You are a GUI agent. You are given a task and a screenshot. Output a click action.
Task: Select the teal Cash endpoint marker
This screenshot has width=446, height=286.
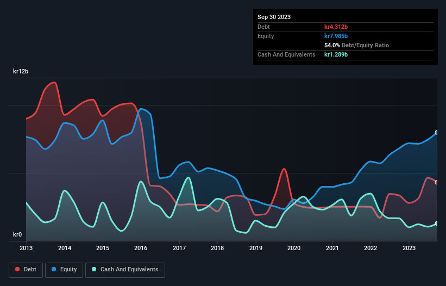[437, 223]
